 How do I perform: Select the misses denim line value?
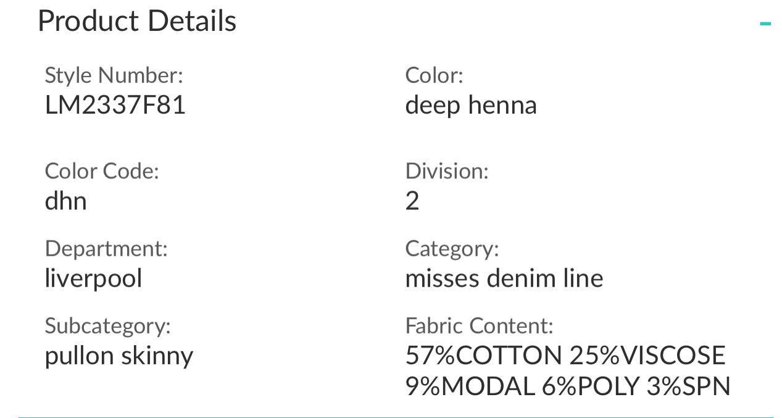(x=504, y=278)
